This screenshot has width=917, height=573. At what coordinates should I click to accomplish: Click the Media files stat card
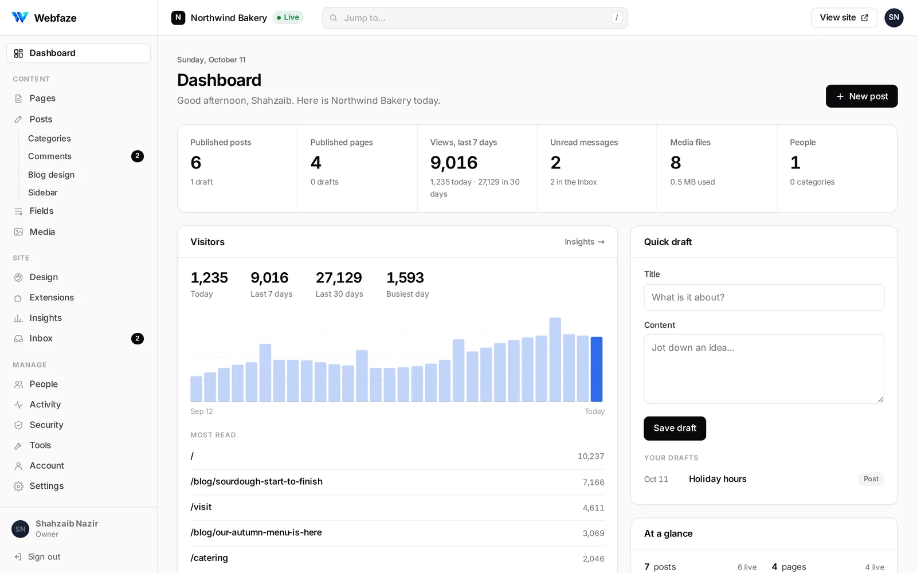(x=716, y=168)
